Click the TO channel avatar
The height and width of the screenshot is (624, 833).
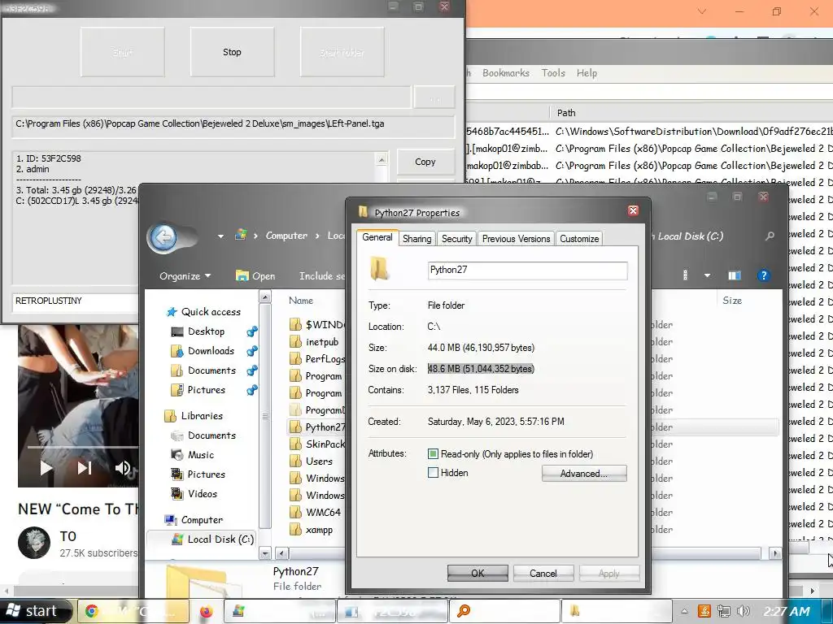34,542
